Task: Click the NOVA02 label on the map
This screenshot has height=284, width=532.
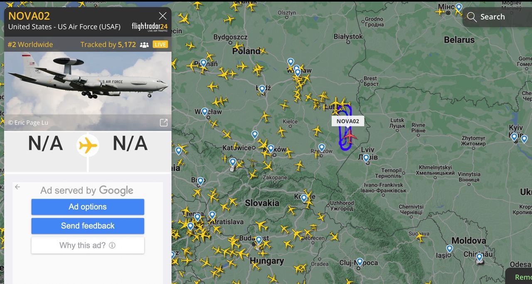Action: (348, 121)
